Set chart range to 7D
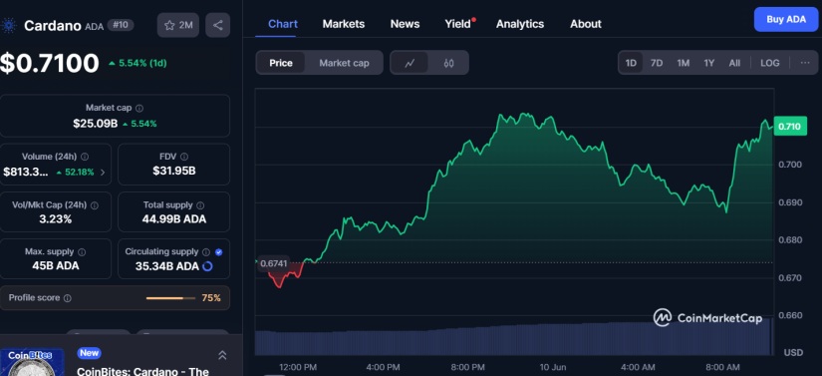This screenshot has width=822, height=376. pyautogui.click(x=657, y=63)
